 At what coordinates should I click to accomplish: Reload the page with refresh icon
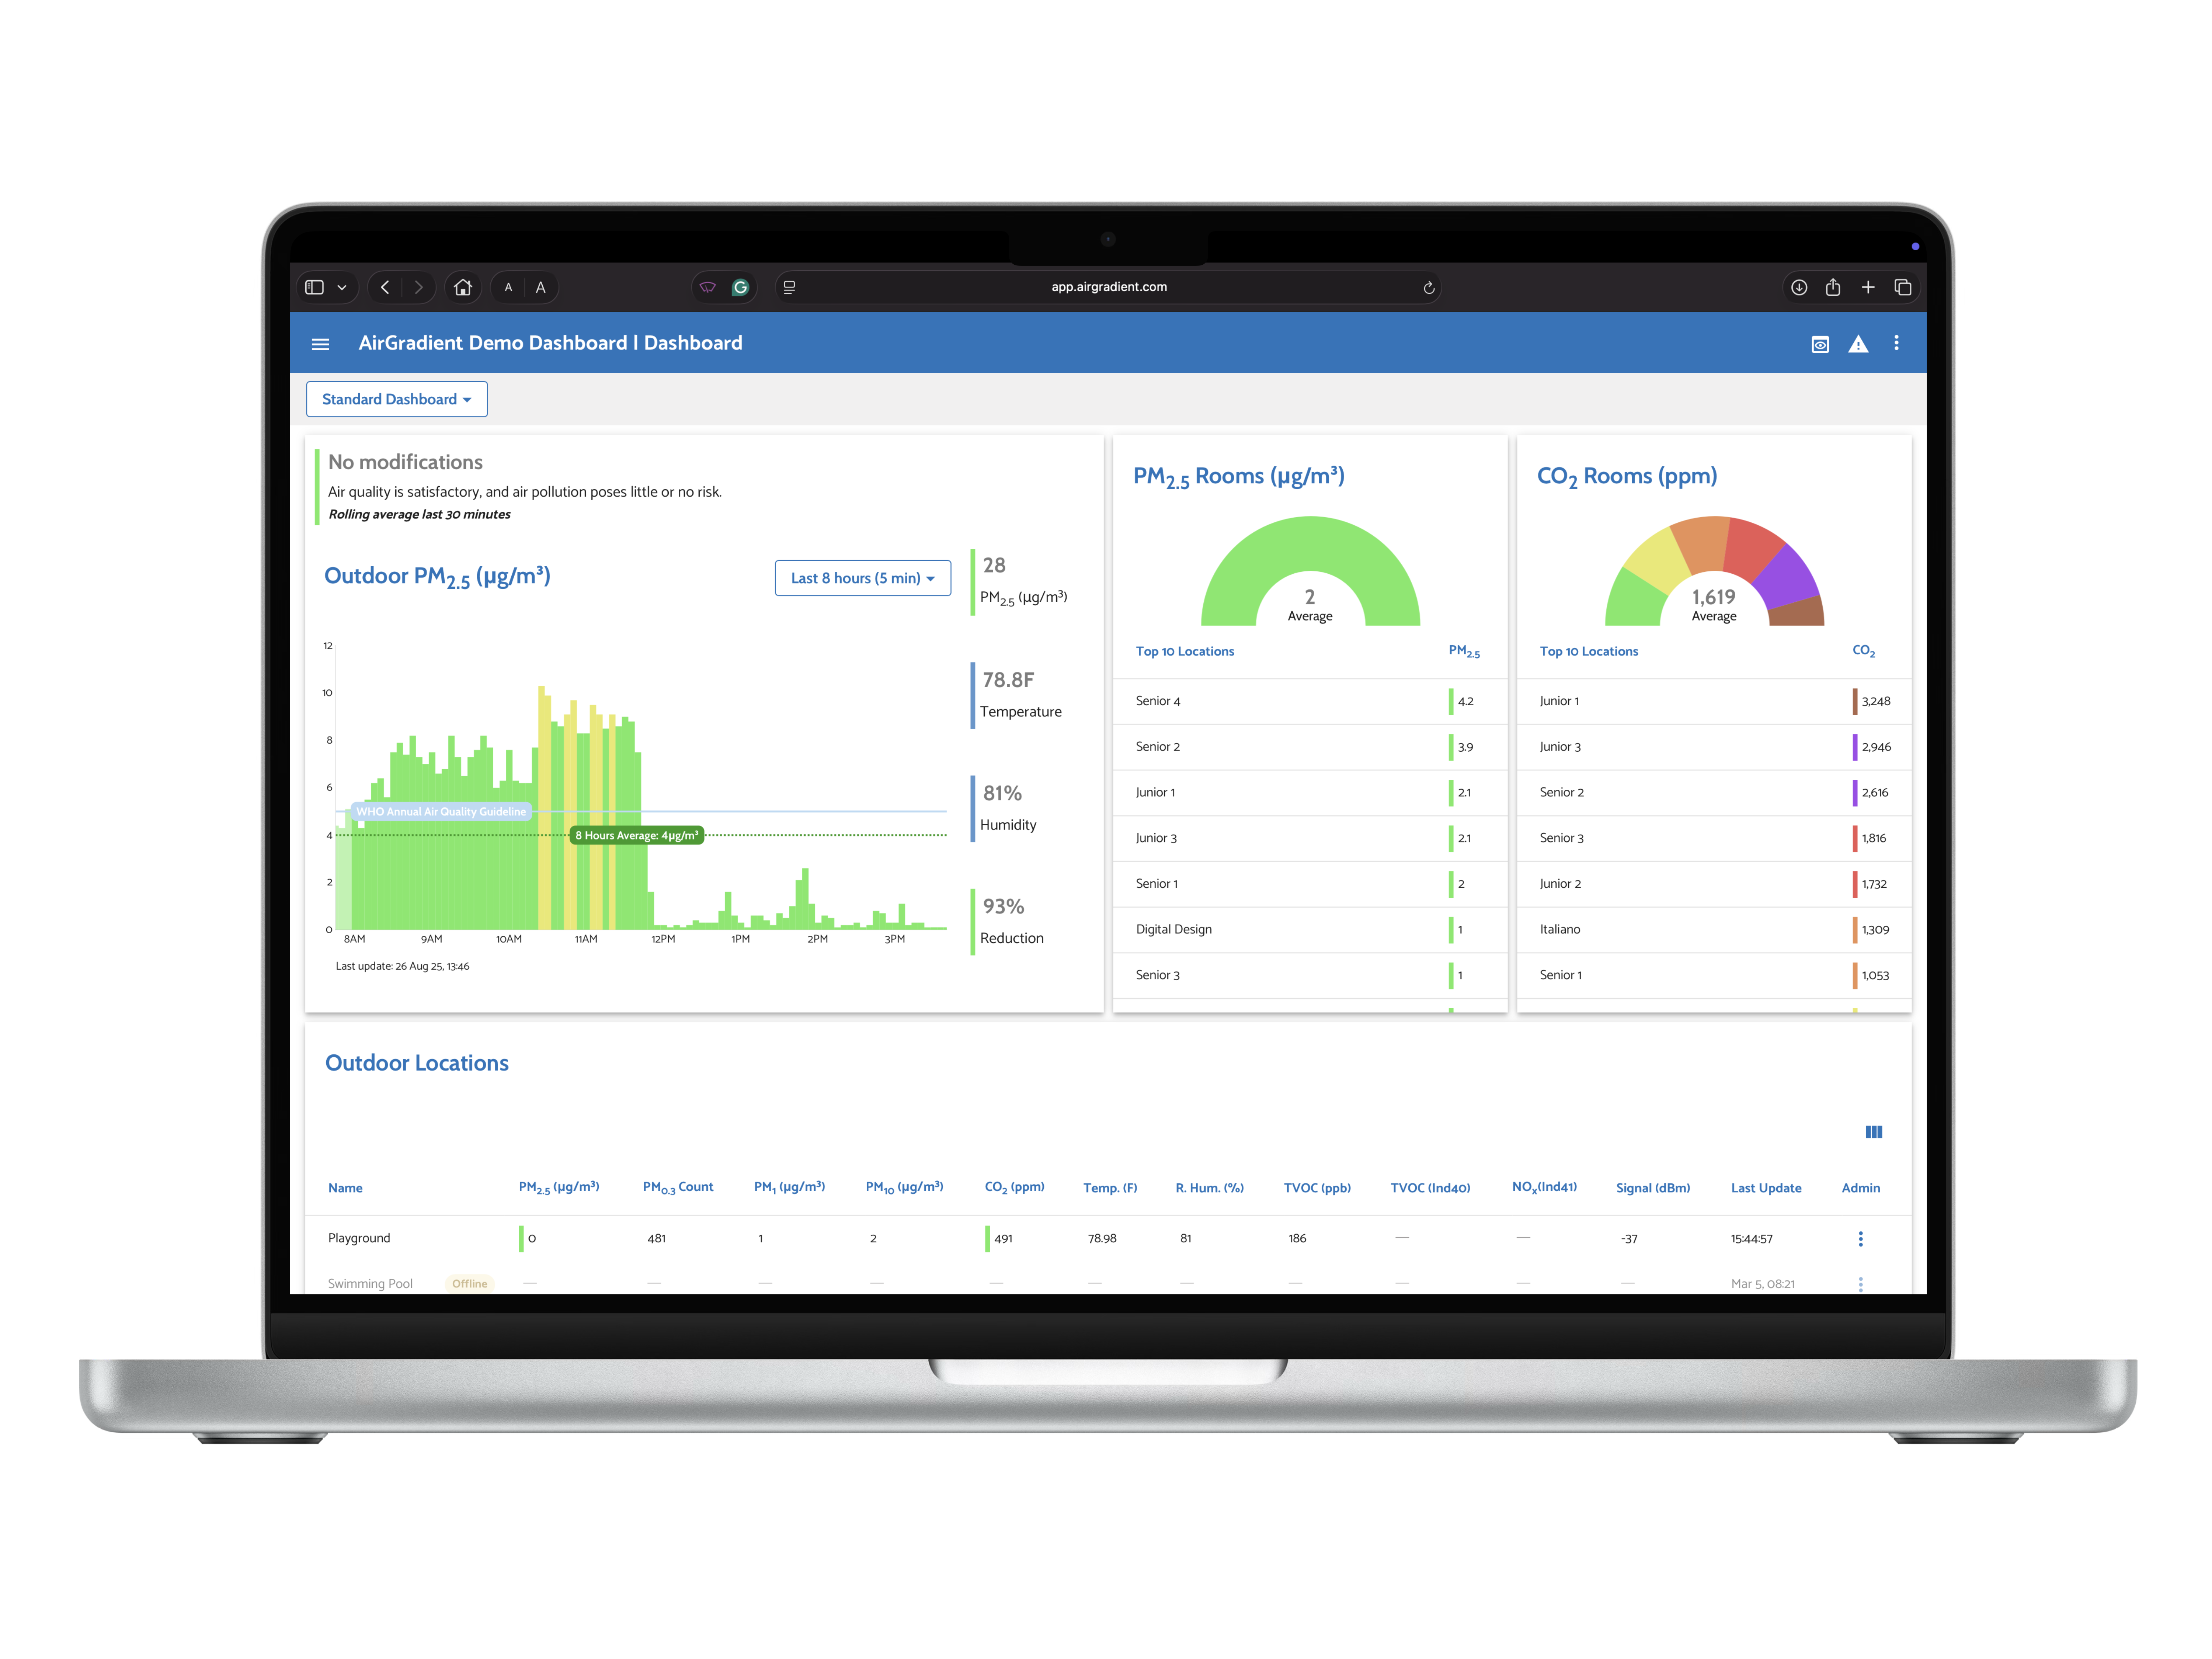(x=1429, y=288)
